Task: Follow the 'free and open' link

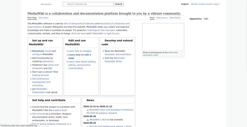Action: (x=108, y=30)
